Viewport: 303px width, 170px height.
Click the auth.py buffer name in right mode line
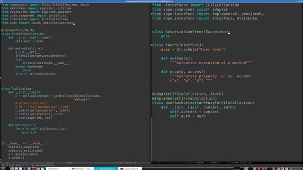pos(200,162)
